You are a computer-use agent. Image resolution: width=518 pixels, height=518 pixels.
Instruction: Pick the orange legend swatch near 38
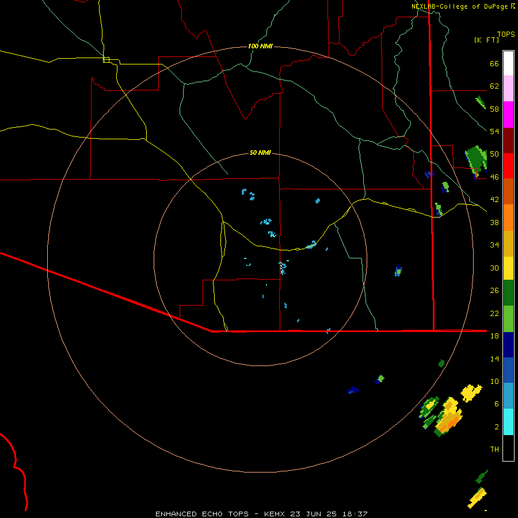pyautogui.click(x=508, y=218)
